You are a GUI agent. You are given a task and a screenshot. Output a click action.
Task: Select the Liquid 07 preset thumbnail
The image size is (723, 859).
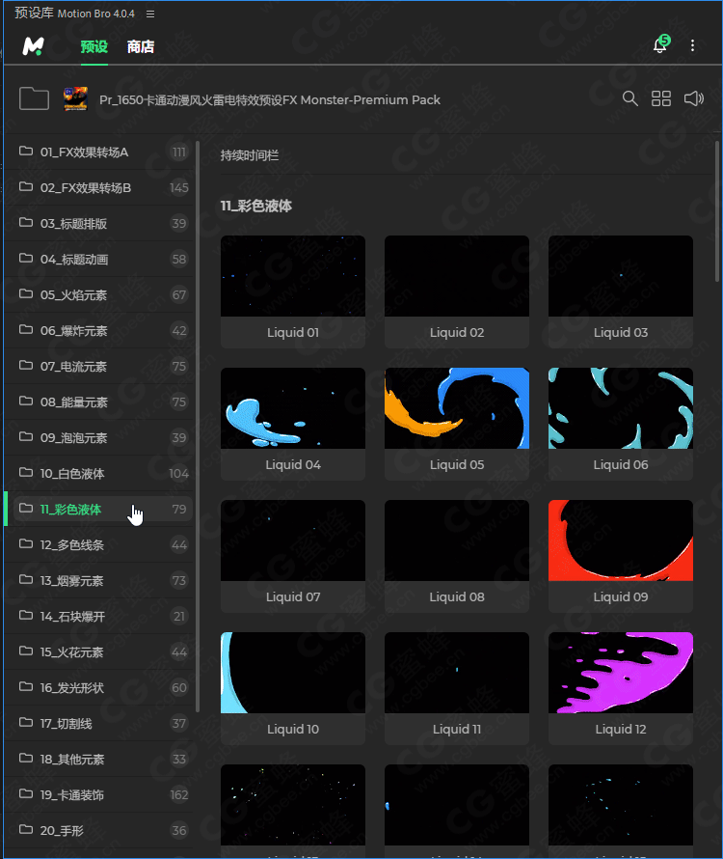point(293,540)
